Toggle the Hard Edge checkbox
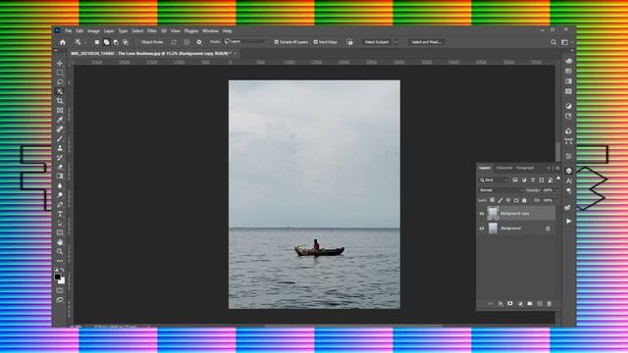This screenshot has height=353, width=628. (x=316, y=42)
